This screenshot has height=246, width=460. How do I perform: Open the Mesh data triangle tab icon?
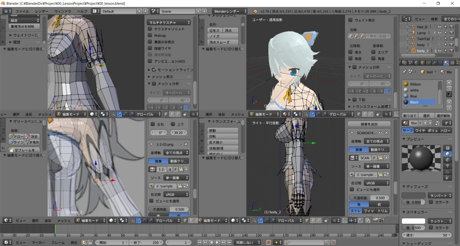point(440,63)
